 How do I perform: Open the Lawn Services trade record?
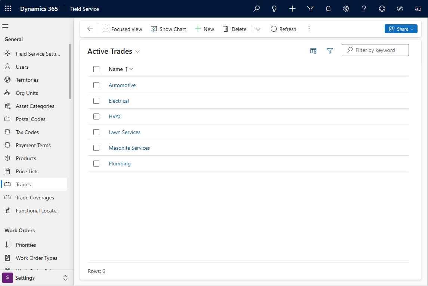click(x=124, y=132)
